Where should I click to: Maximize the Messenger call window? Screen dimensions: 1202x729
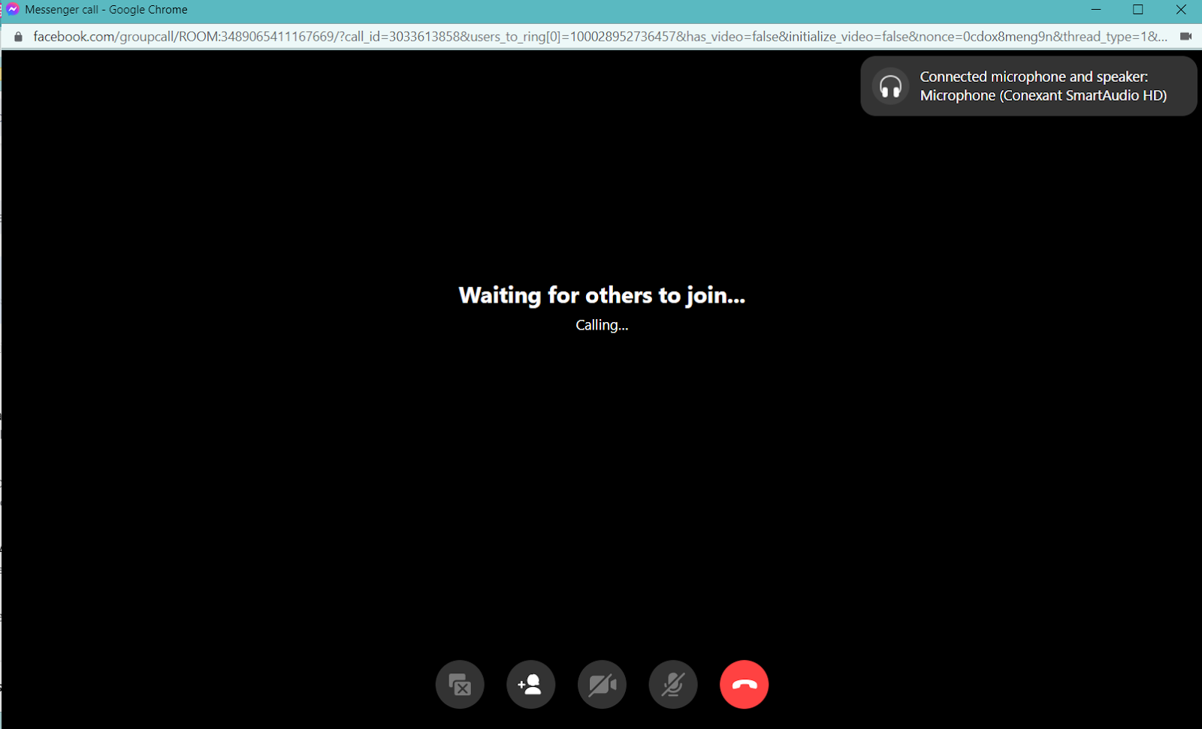click(x=1138, y=10)
